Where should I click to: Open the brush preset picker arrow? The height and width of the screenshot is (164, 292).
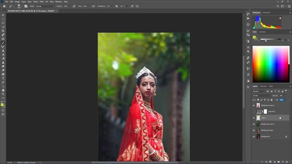point(22,6)
